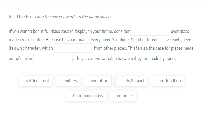This screenshot has width=210, height=125.
Task: Click the text 'made by a machine'
Action: tap(27, 40)
